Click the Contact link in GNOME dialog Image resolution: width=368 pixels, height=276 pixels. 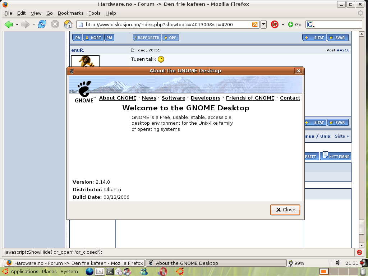pyautogui.click(x=290, y=98)
